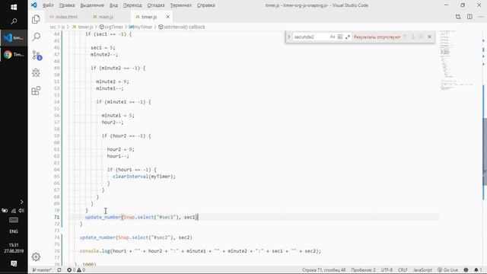Show hidden tray icons chevron

pyautogui.click(x=21, y=202)
